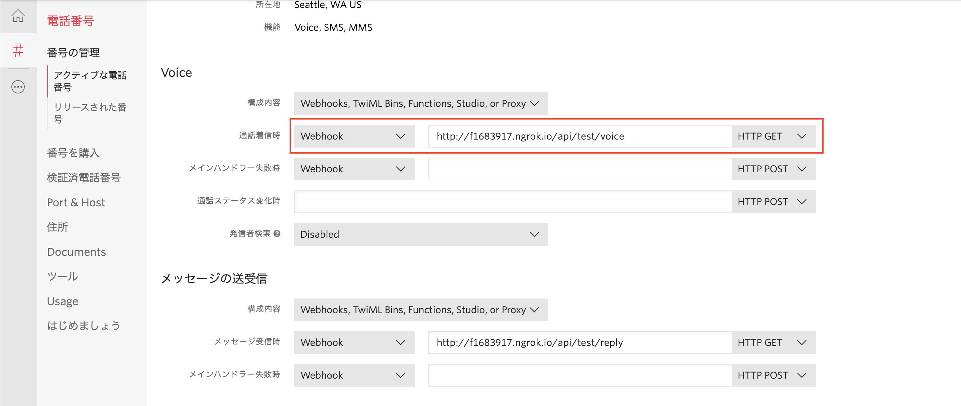Click the Voice section heading
The image size is (961, 406).
coord(177,73)
